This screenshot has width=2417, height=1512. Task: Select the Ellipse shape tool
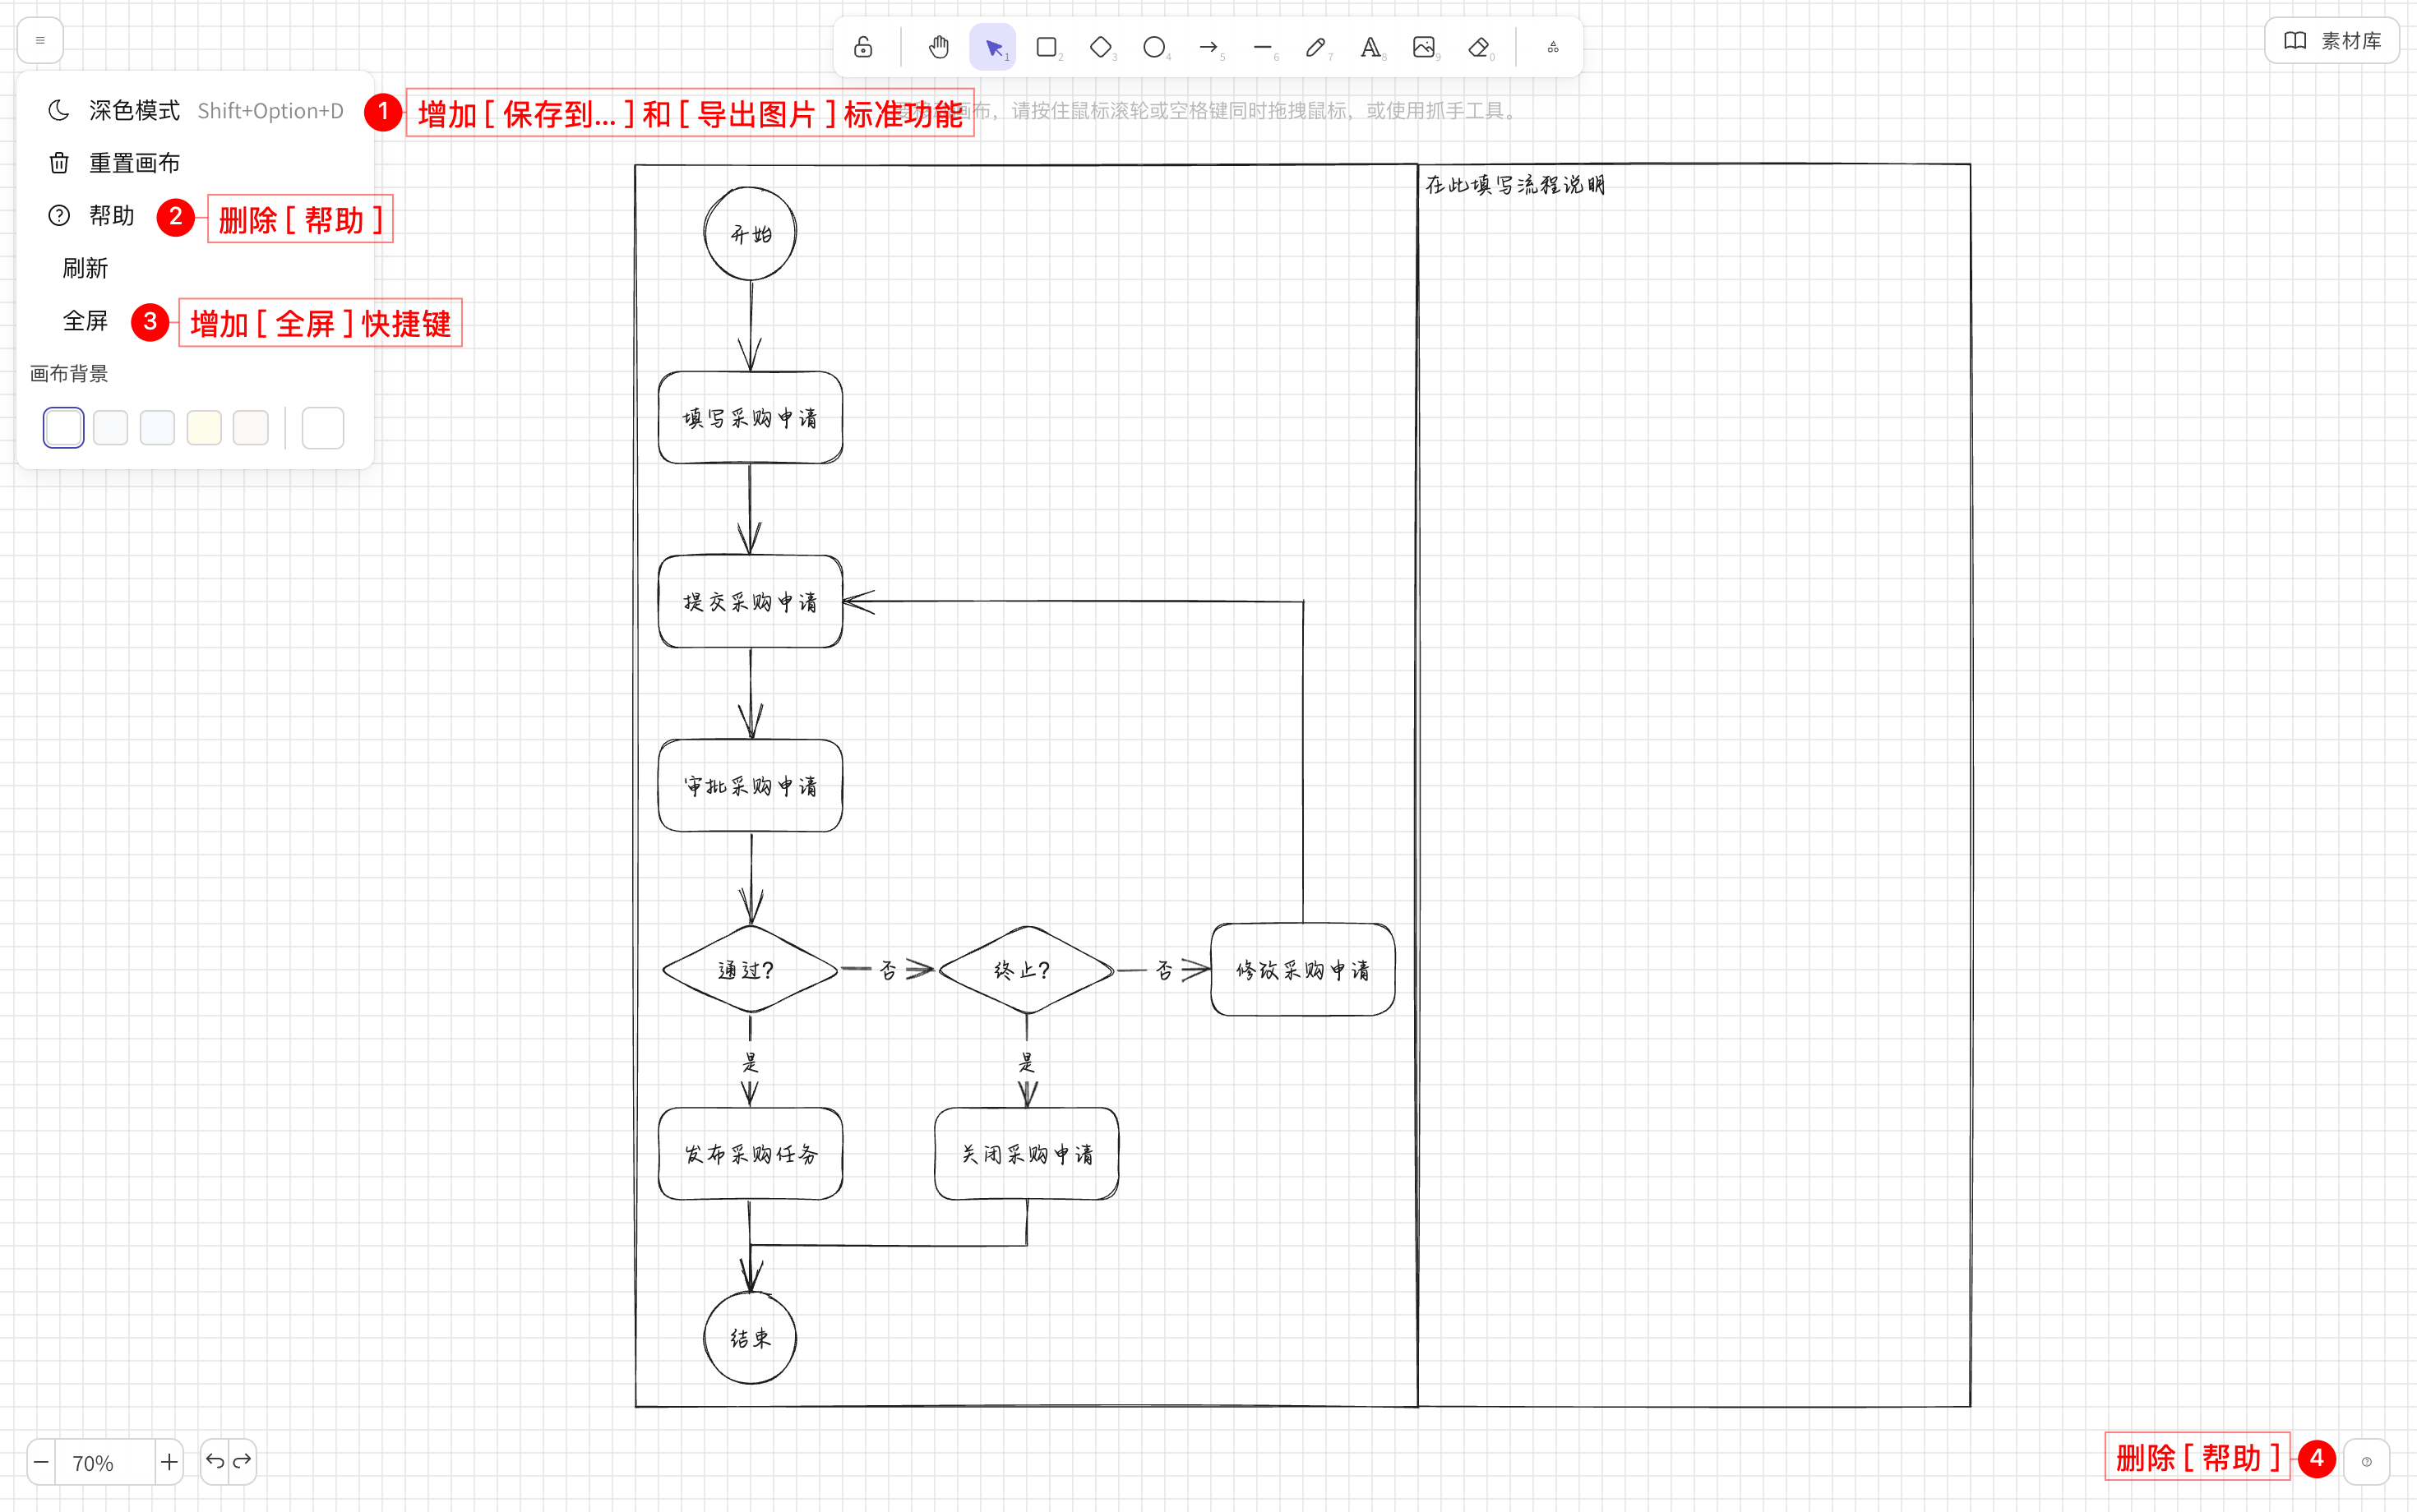1153,47
